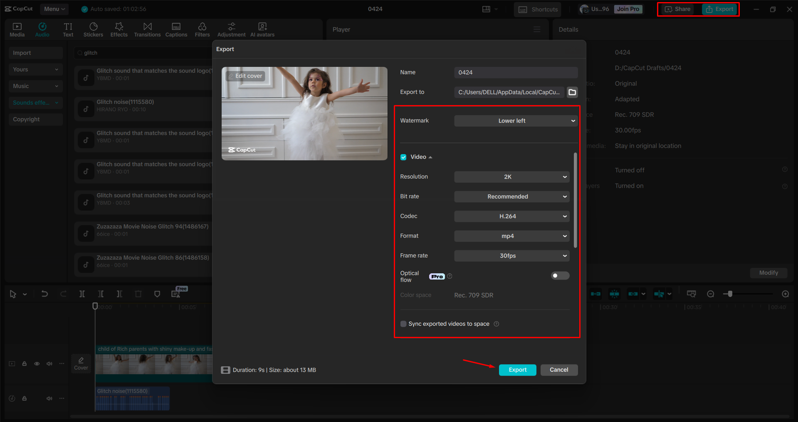Open the Resolution dropdown
The height and width of the screenshot is (422, 798).
coord(511,177)
